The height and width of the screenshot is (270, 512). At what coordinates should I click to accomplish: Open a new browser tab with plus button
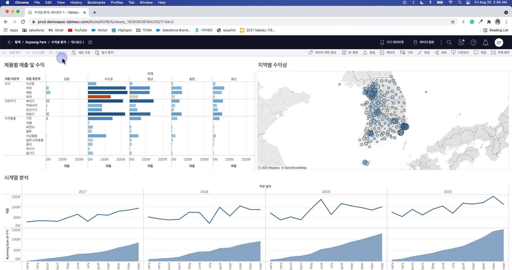pos(95,12)
